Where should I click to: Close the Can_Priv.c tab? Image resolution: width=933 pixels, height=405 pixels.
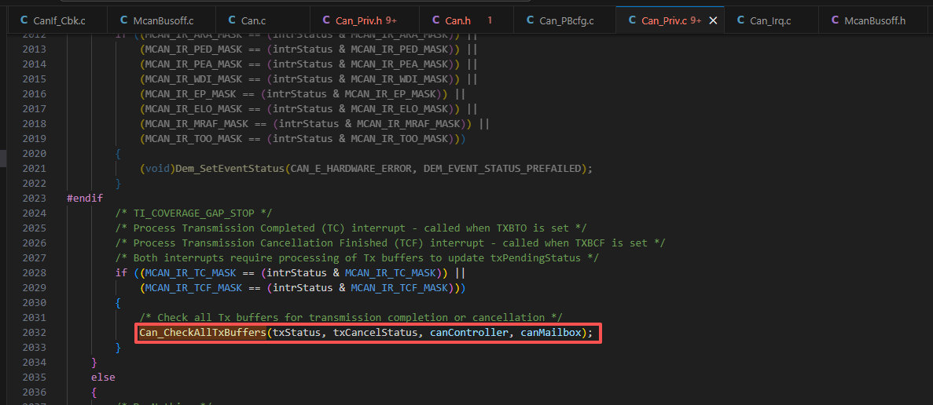(x=714, y=20)
